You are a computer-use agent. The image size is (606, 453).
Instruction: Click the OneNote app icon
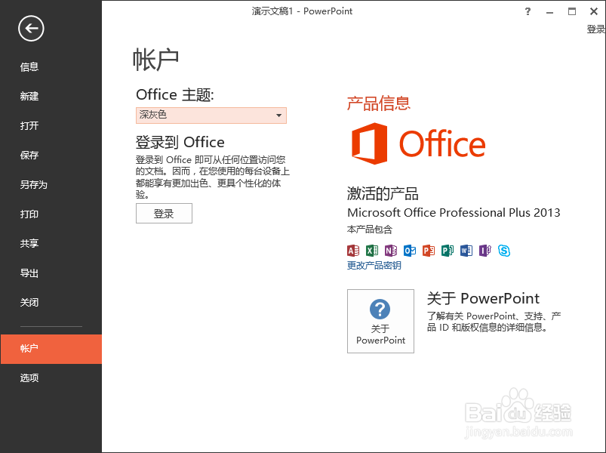[x=391, y=251]
